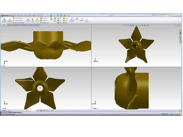Expand Reference Geometry dropdown arrow
The image size is (183, 137).
(72, 23)
